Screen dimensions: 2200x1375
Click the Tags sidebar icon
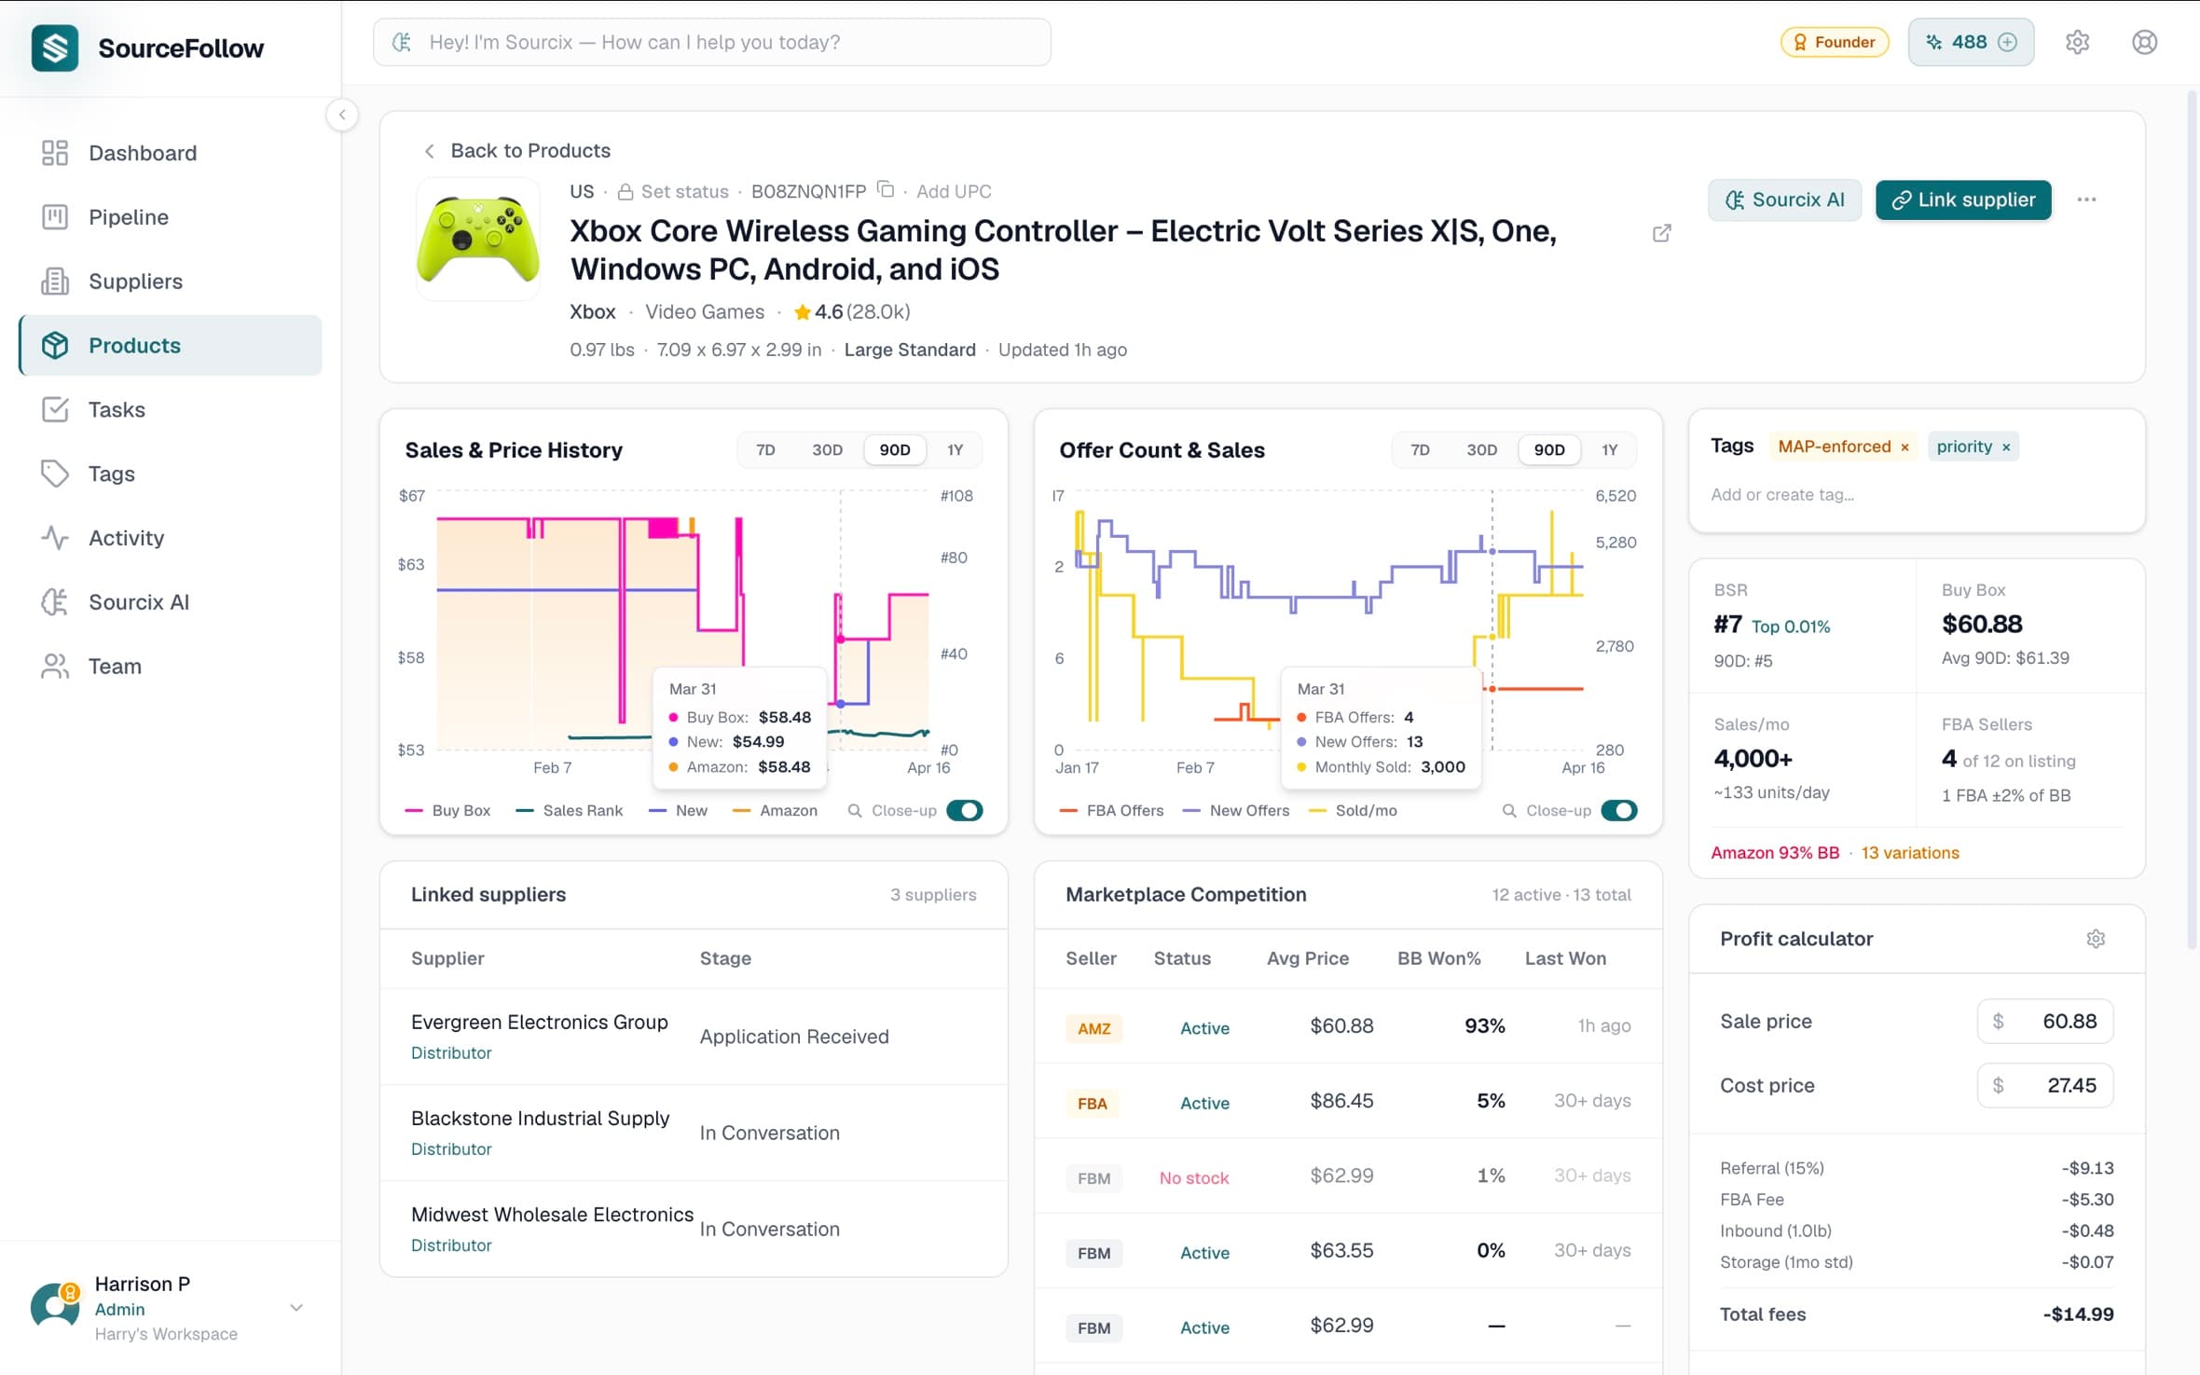[55, 473]
